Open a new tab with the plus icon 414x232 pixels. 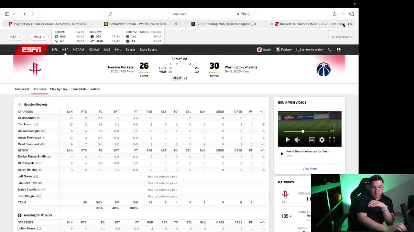(343, 14)
